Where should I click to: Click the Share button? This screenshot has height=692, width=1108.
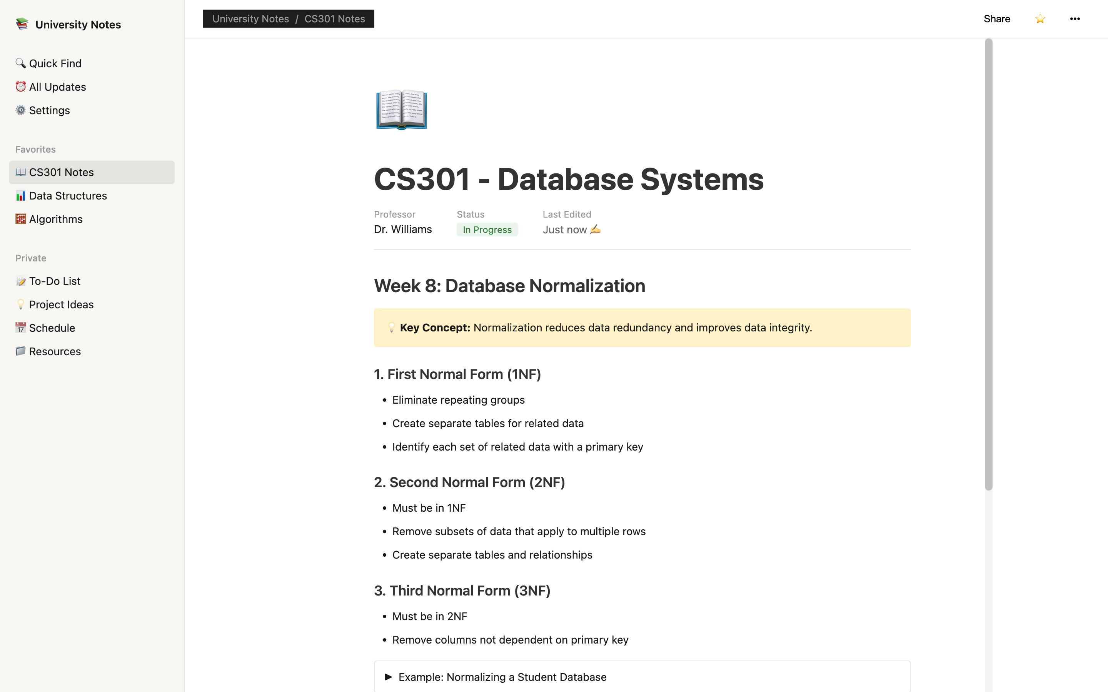pos(997,19)
